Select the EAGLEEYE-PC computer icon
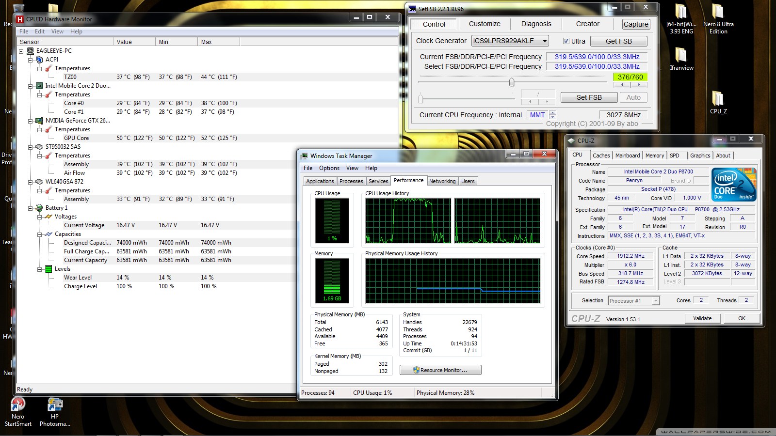The width and height of the screenshot is (776, 436). coord(30,51)
